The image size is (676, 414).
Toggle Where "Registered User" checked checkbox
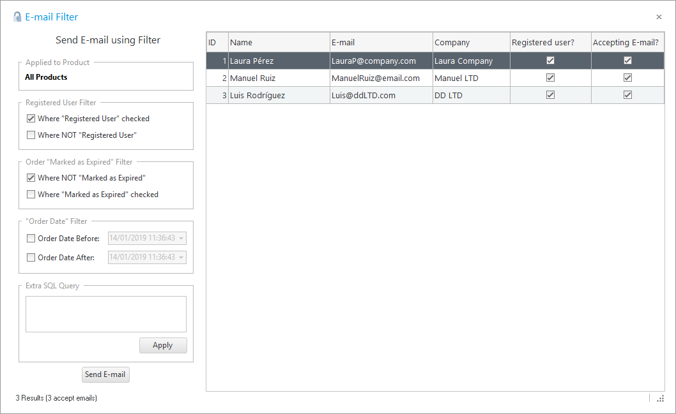tap(31, 119)
